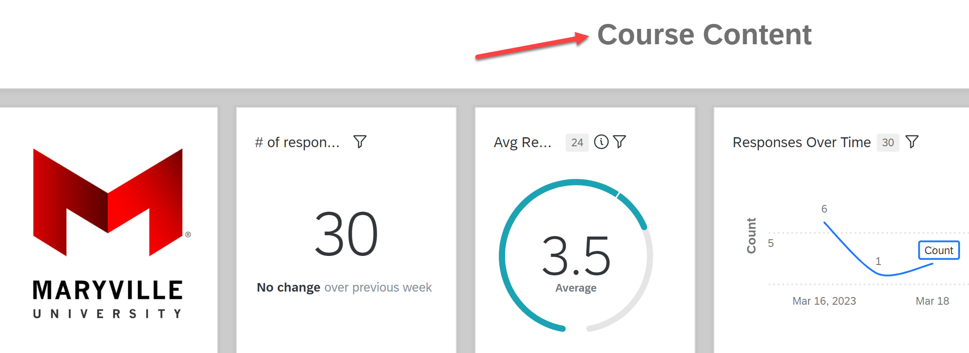This screenshot has width=969, height=353.
Task: Click info icon on Avg Re... widget
Action: click(x=601, y=142)
